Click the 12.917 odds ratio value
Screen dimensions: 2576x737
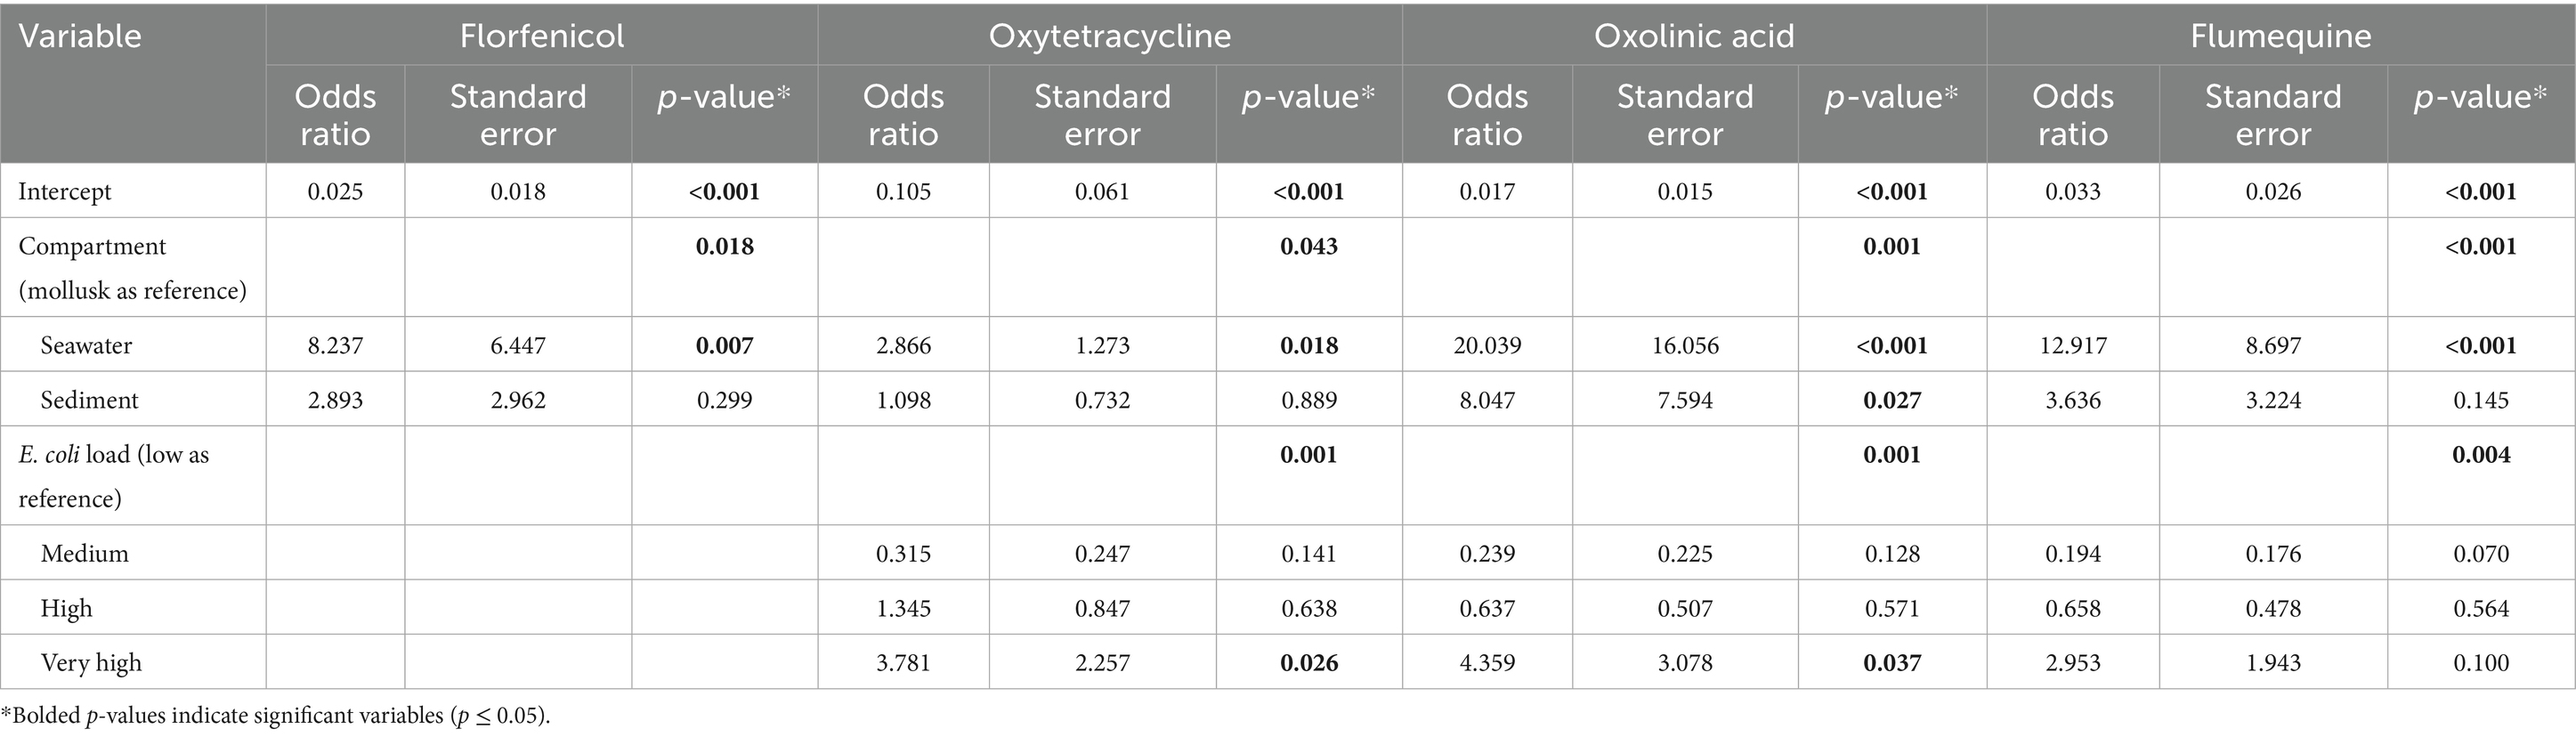pos(2072,346)
